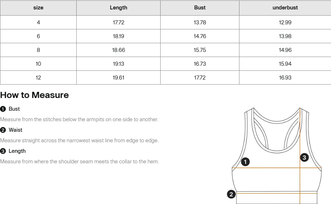Click the 18.66 length value for size 8
The height and width of the screenshot is (204, 331).
click(118, 50)
